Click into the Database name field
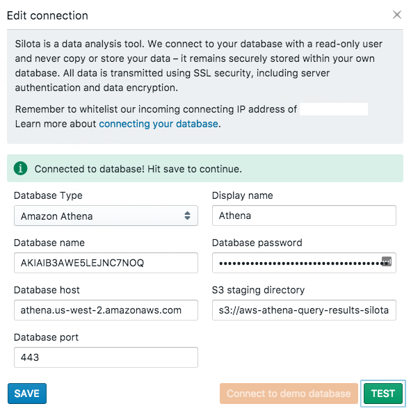The image size is (411, 413). click(106, 263)
